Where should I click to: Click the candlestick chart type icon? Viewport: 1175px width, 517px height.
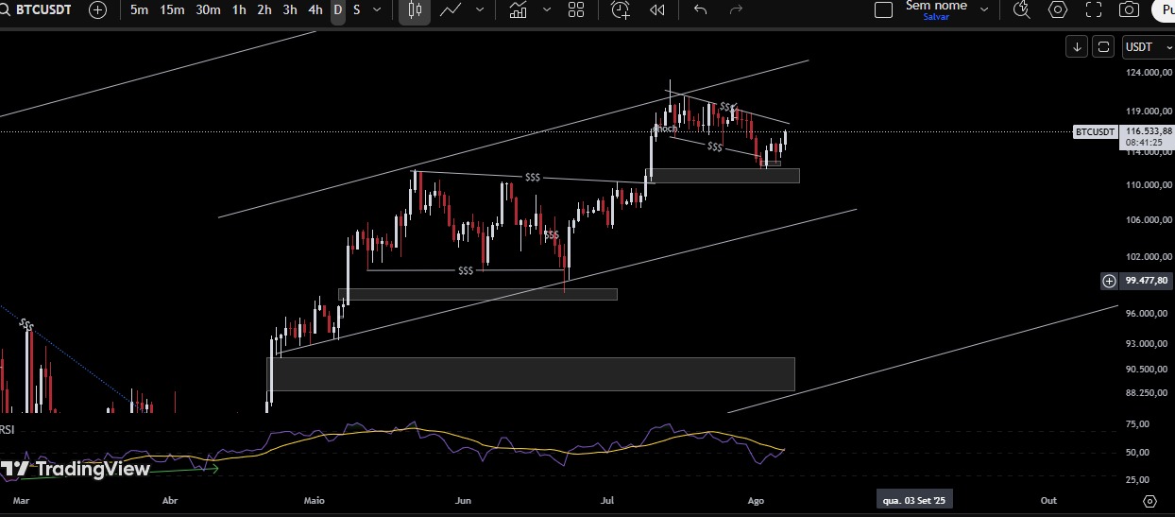click(414, 10)
